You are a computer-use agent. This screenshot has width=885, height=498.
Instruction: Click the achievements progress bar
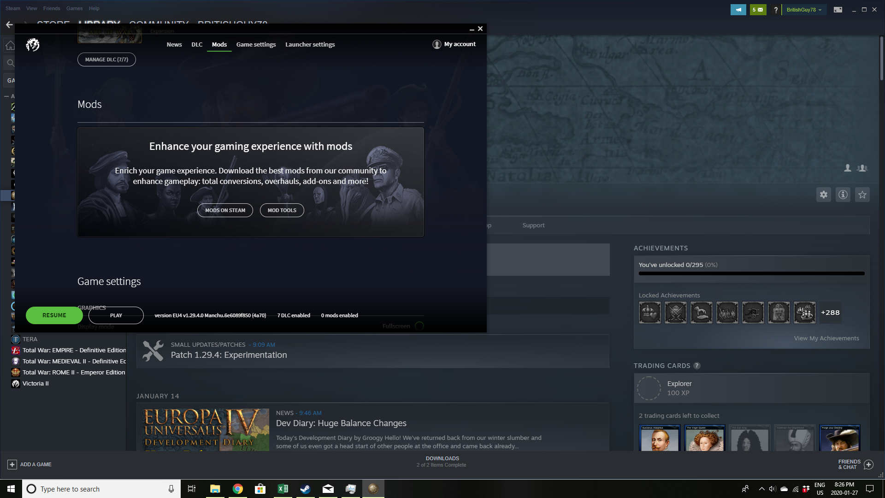coord(751,273)
